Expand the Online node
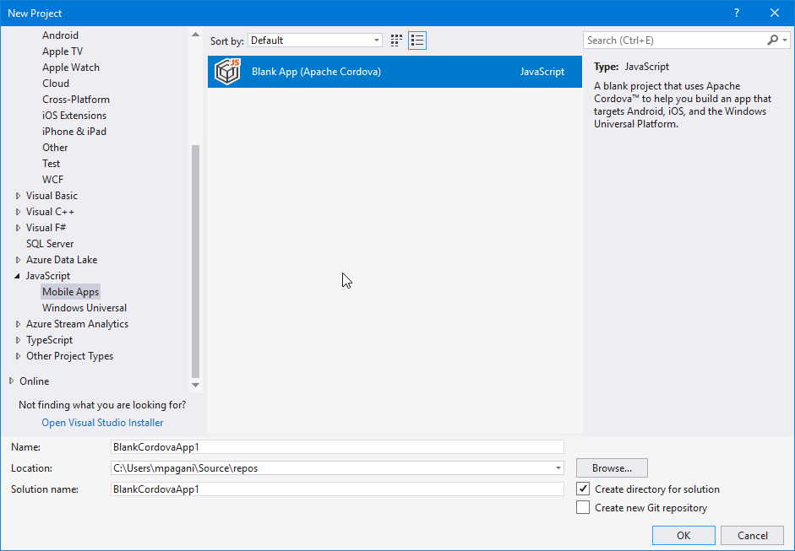 coord(12,381)
